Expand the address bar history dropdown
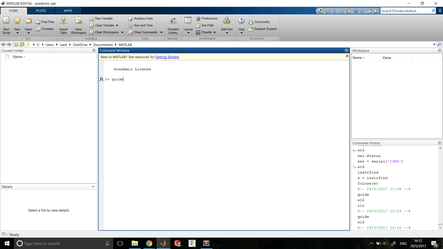The image size is (443, 249). (434, 45)
